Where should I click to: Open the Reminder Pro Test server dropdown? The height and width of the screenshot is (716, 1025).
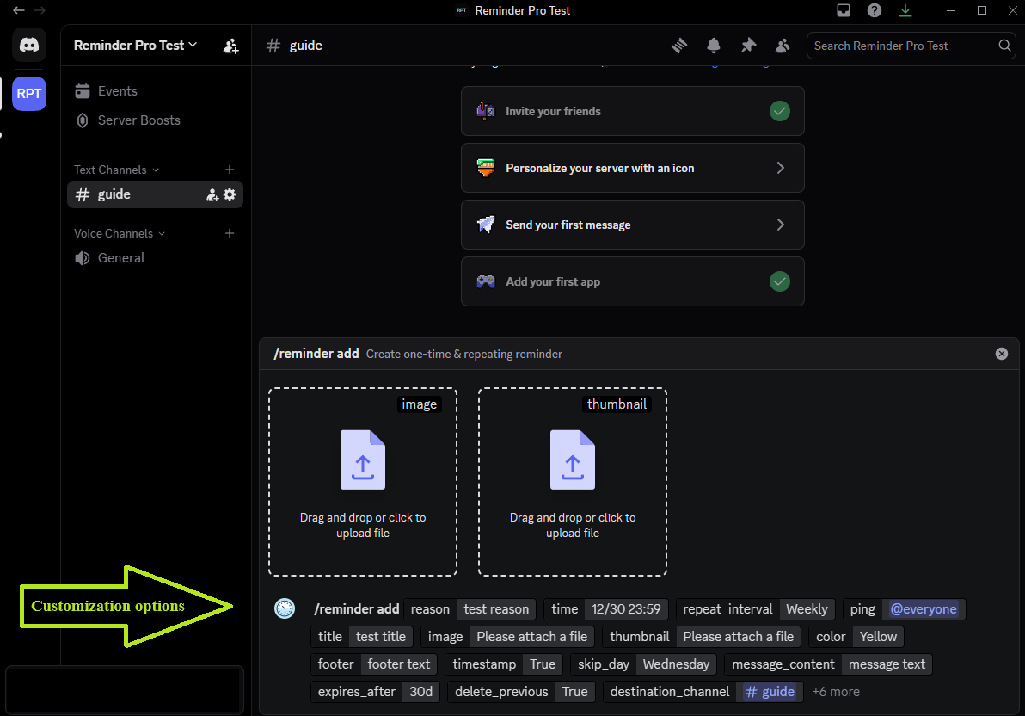tap(135, 45)
